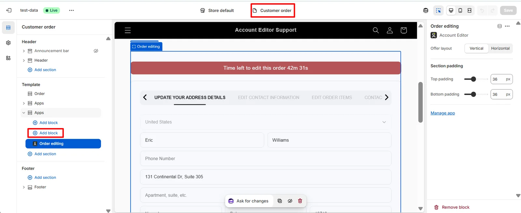Click the Order editing label tag in preview
521x213 pixels.
tap(146, 47)
